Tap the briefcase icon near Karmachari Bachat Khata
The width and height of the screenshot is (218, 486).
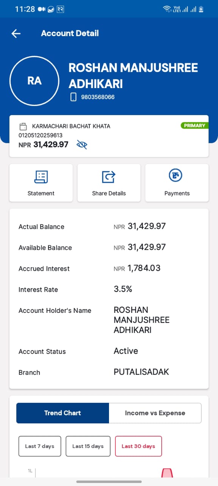tap(23, 126)
